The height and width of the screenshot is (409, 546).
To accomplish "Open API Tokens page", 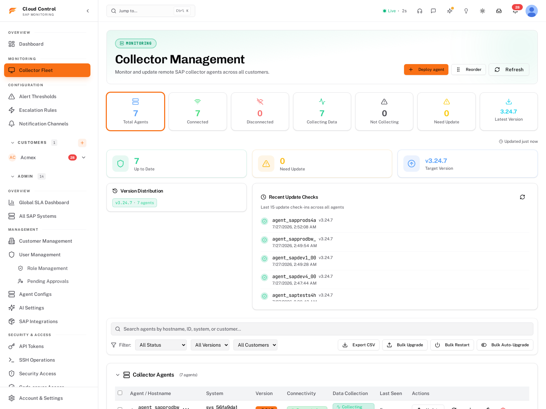I will coord(47,346).
